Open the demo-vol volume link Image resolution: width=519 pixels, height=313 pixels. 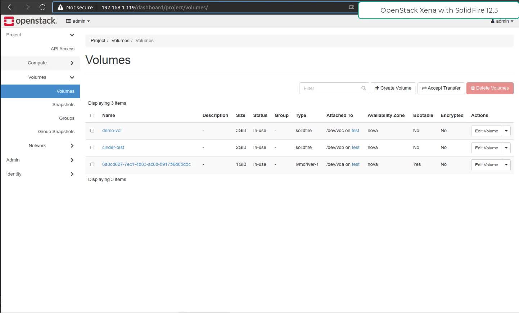pyautogui.click(x=112, y=131)
